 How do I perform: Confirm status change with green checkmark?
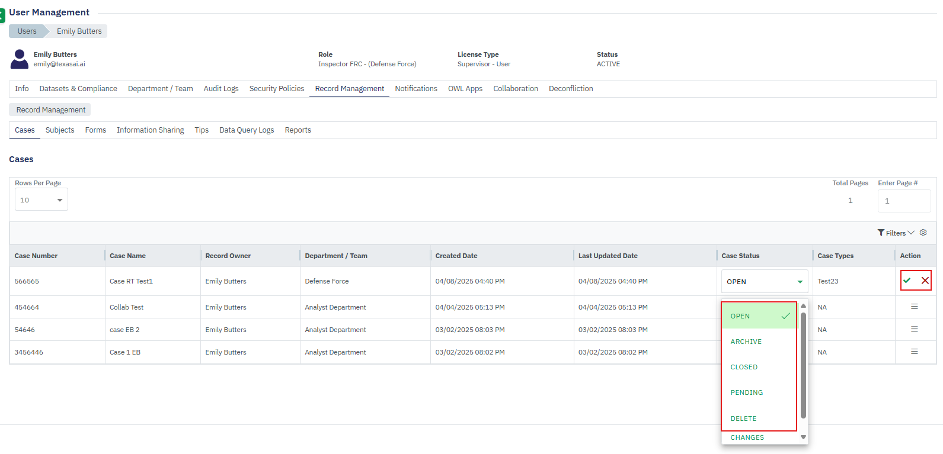pos(907,281)
